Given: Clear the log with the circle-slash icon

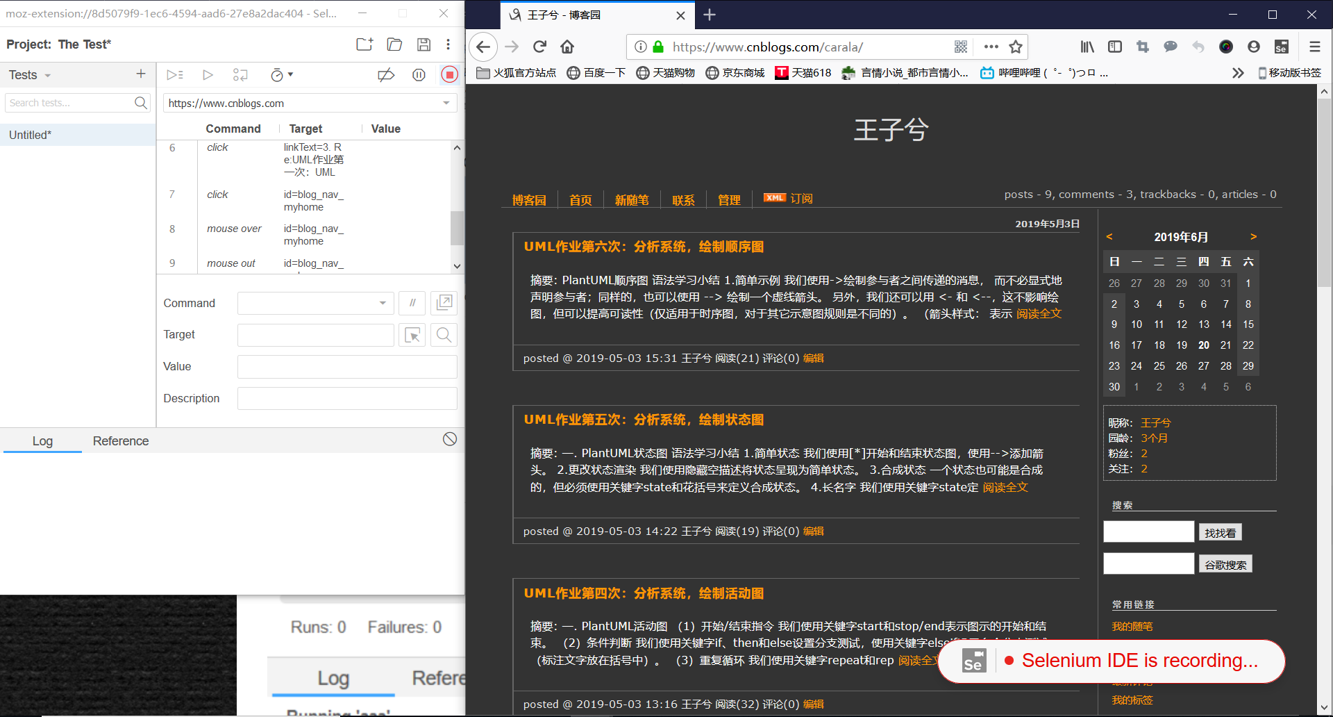Looking at the screenshot, I should (x=450, y=439).
